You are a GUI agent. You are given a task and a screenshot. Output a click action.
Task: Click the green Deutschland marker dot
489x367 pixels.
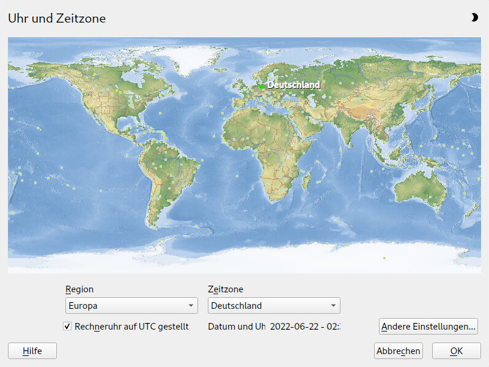(262, 86)
